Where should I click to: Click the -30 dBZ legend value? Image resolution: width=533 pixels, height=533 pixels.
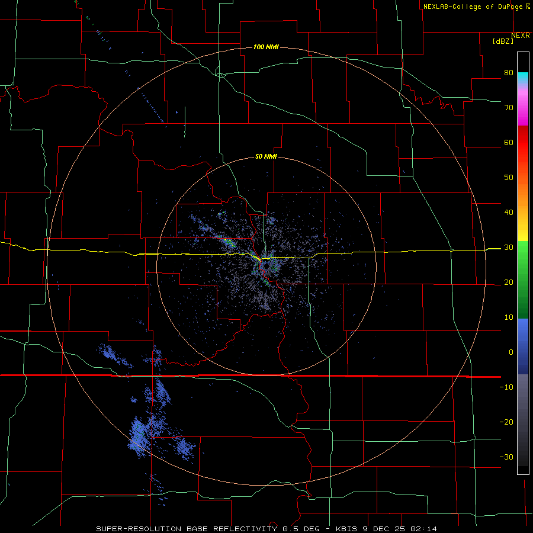(x=506, y=457)
